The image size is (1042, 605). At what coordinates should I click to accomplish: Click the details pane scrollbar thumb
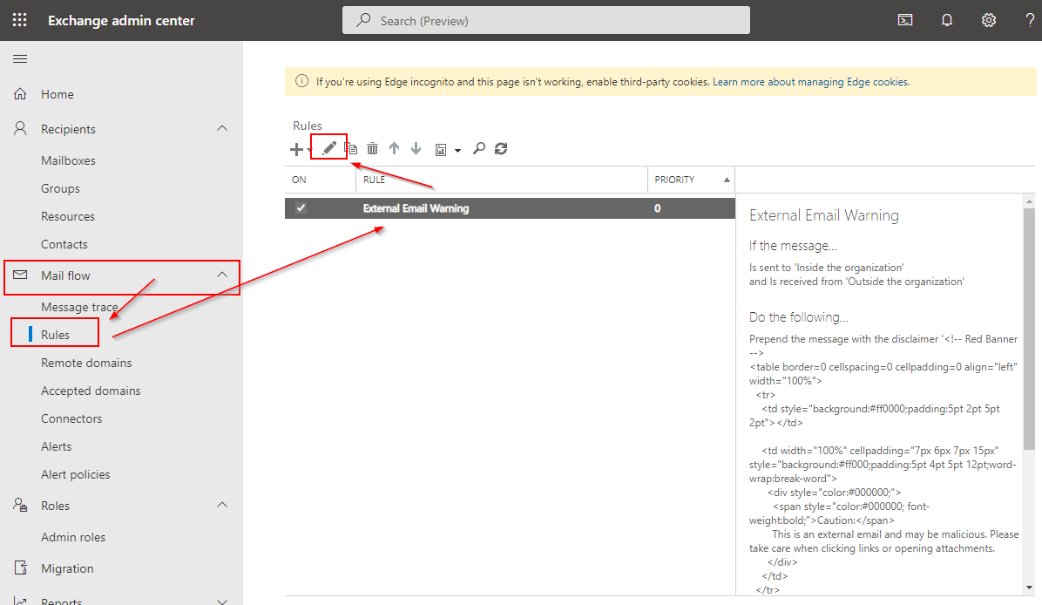(1030, 330)
